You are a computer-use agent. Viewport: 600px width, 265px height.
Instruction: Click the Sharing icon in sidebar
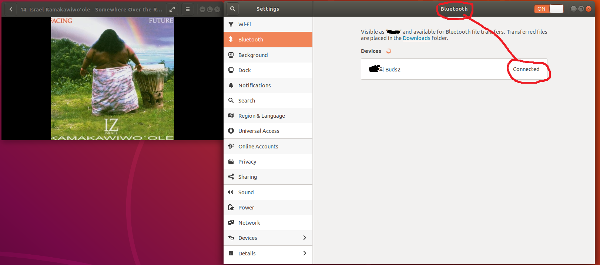(231, 177)
